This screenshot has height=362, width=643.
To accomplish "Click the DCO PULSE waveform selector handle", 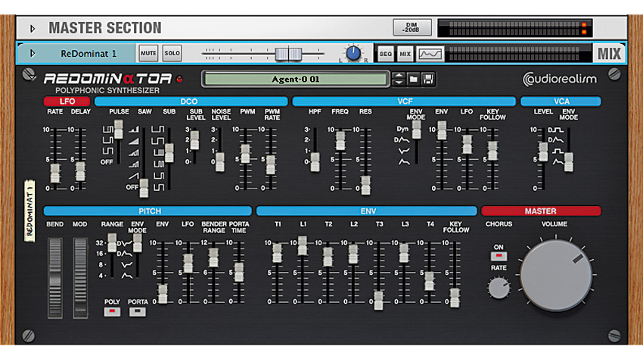I will click(x=119, y=130).
